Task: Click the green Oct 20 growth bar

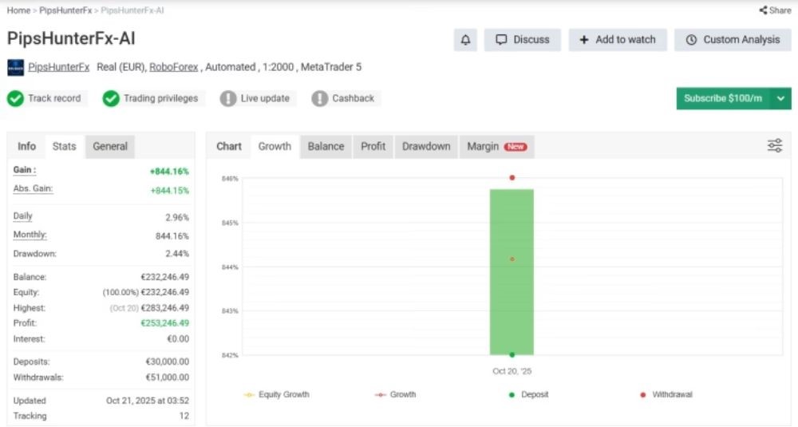Action: point(512,272)
